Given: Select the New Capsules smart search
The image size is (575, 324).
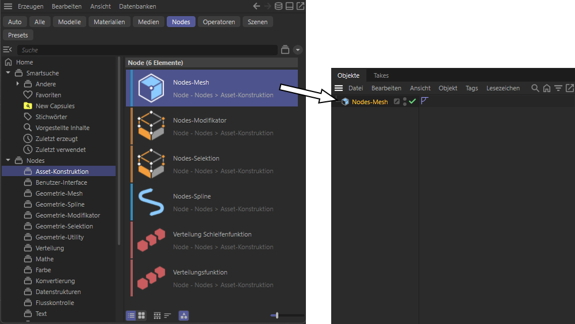Looking at the screenshot, I should point(55,106).
